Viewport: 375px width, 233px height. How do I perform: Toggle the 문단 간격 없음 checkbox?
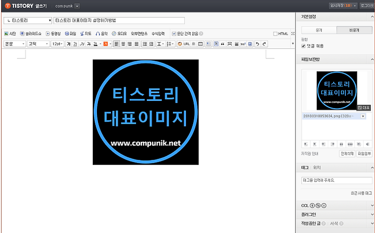(174, 34)
